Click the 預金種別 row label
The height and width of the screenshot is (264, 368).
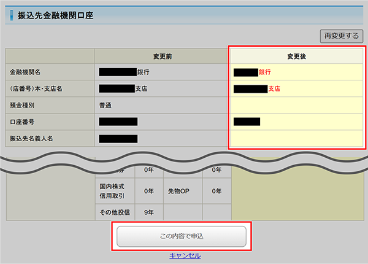(x=21, y=105)
